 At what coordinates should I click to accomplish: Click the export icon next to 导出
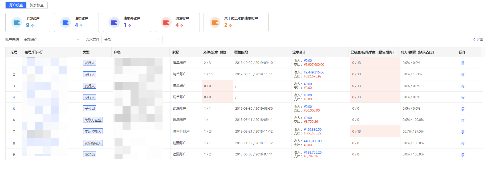coord(473,40)
